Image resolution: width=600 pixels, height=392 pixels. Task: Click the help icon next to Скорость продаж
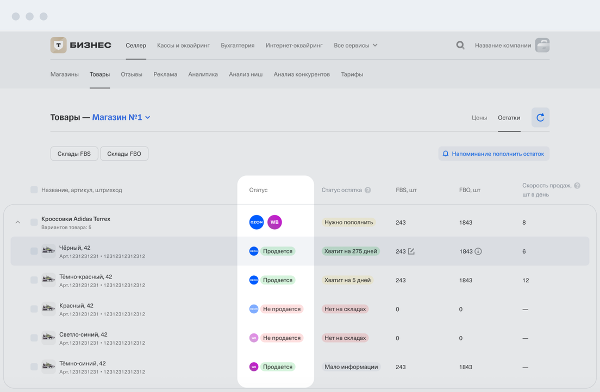click(577, 186)
